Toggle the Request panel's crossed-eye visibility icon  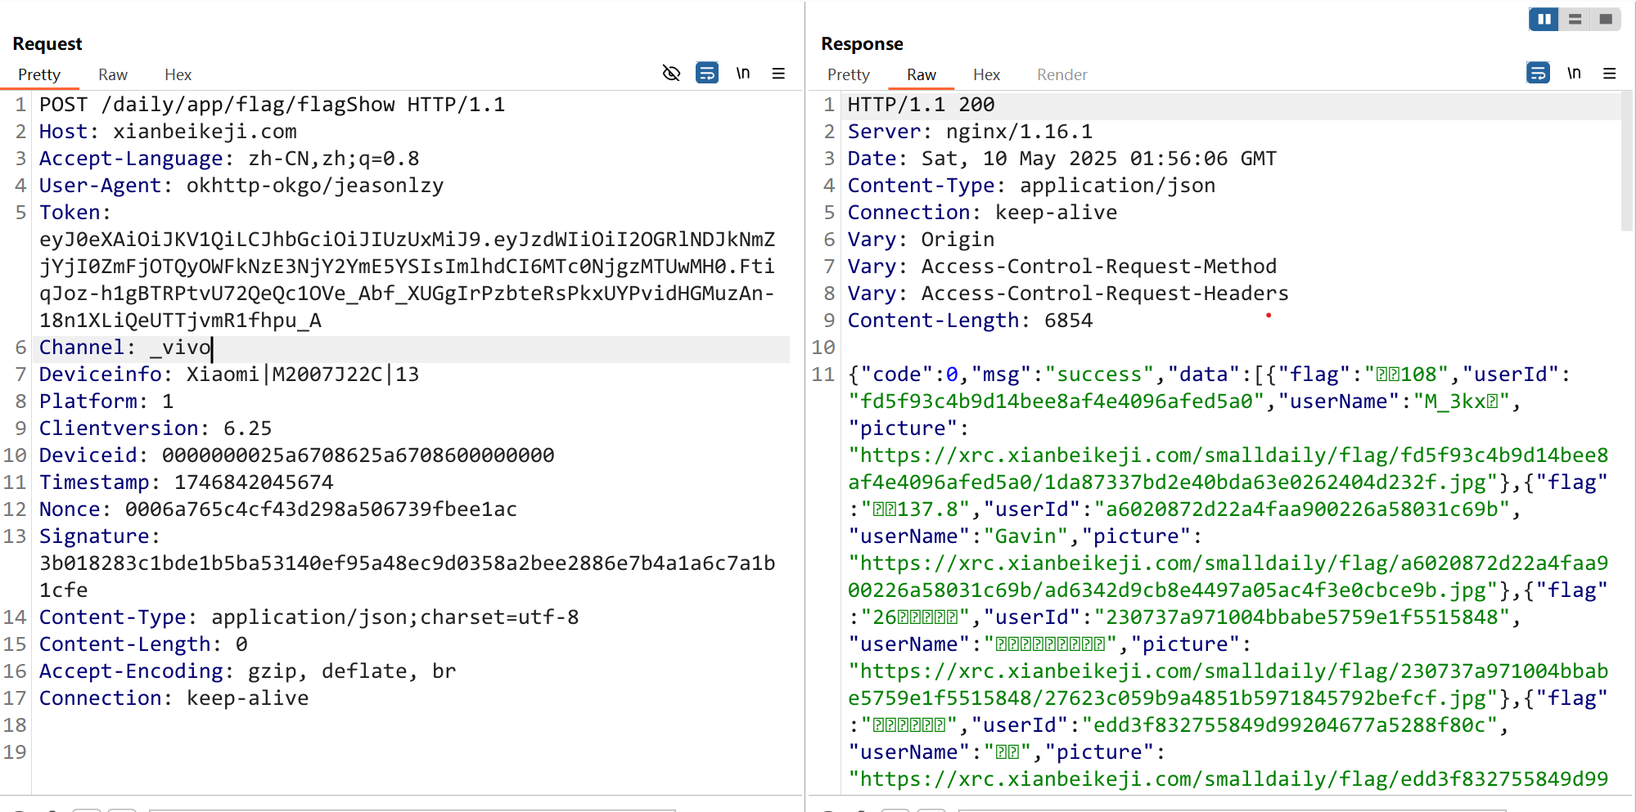coord(671,74)
